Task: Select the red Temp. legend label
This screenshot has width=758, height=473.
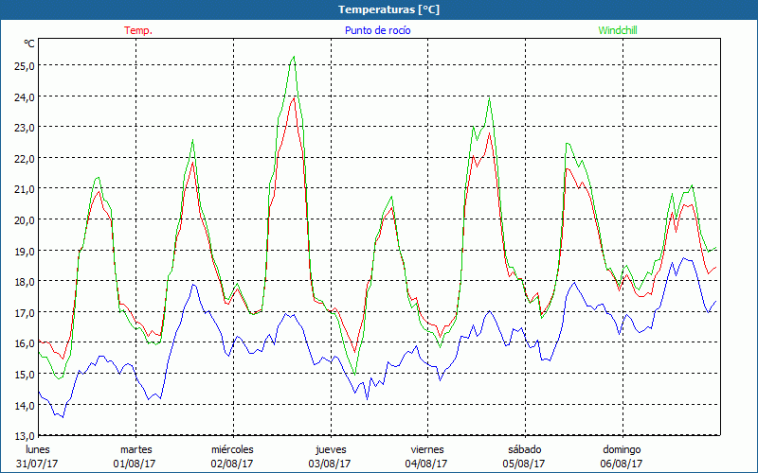Action: pyautogui.click(x=138, y=30)
